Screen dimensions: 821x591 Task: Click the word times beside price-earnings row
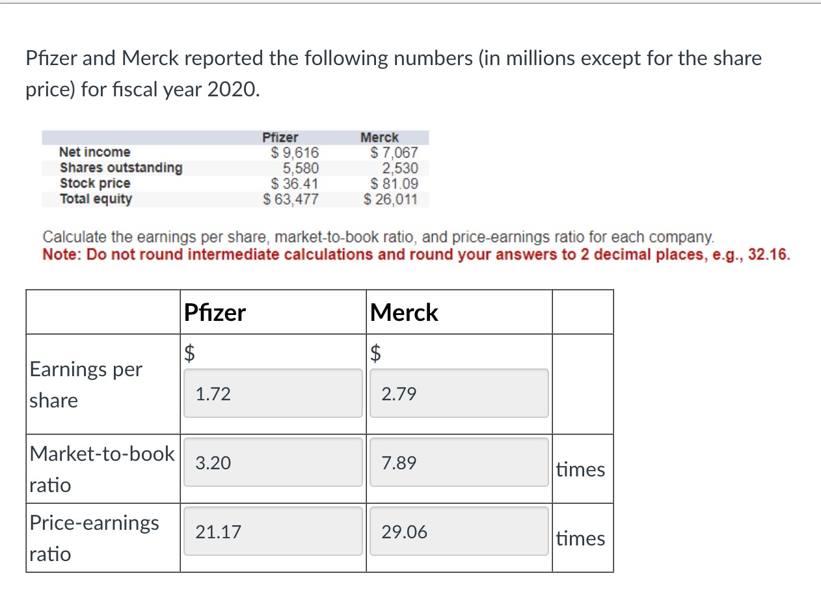point(580,539)
